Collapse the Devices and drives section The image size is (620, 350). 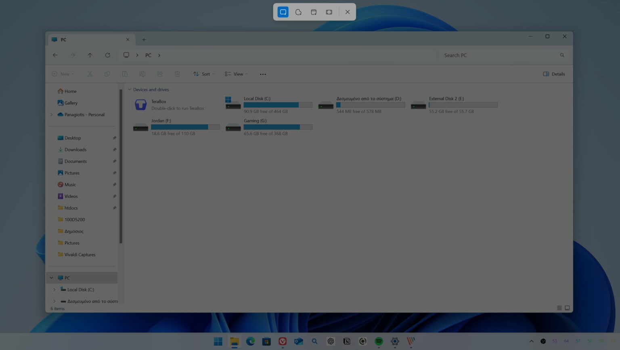130,89
